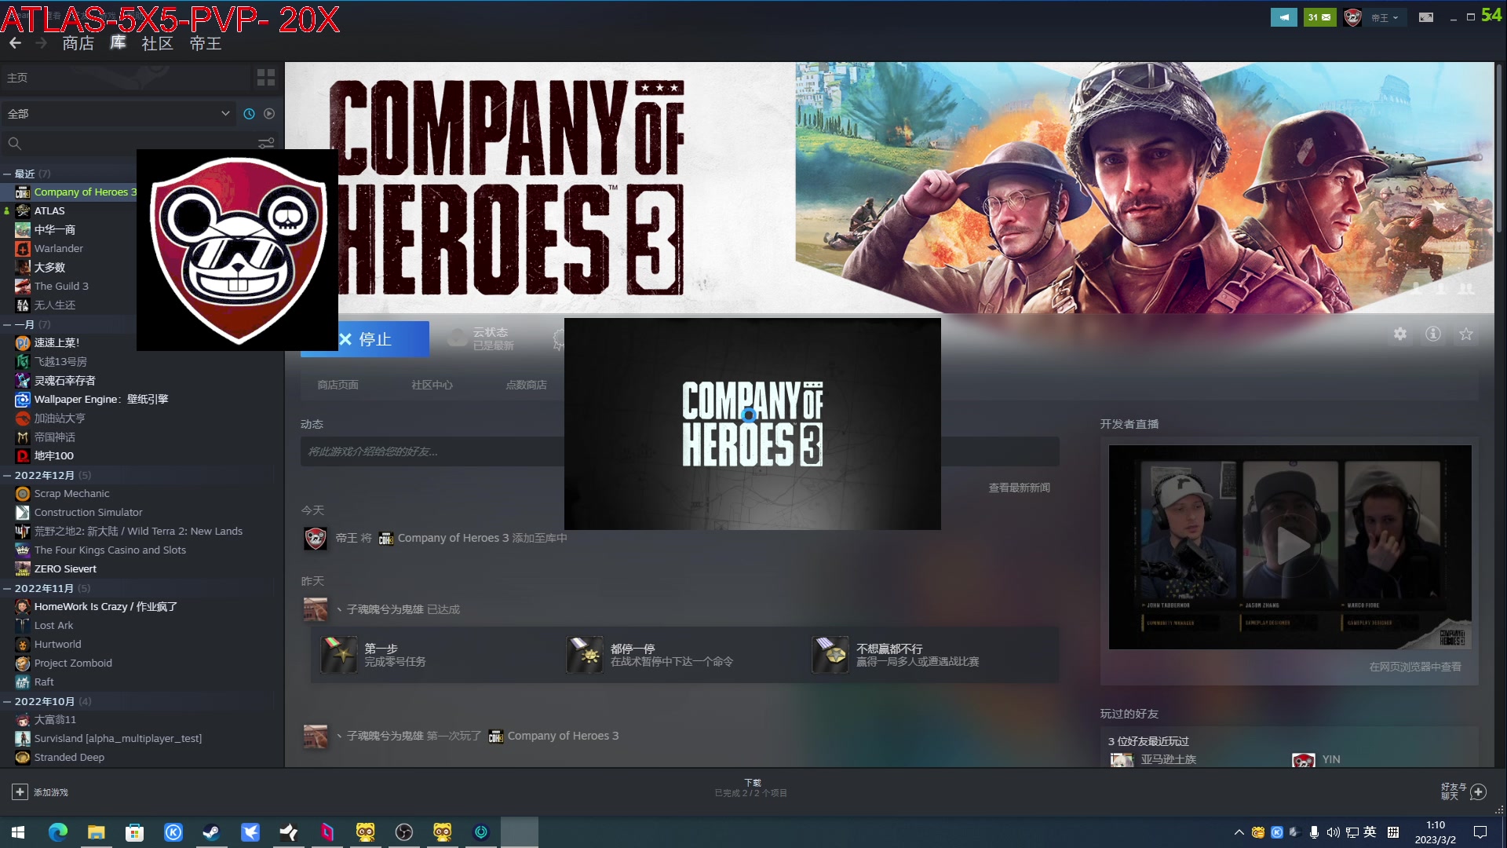The height and width of the screenshot is (848, 1507).
Task: Collapse the 2022年11月 games group
Action: pyautogui.click(x=7, y=589)
